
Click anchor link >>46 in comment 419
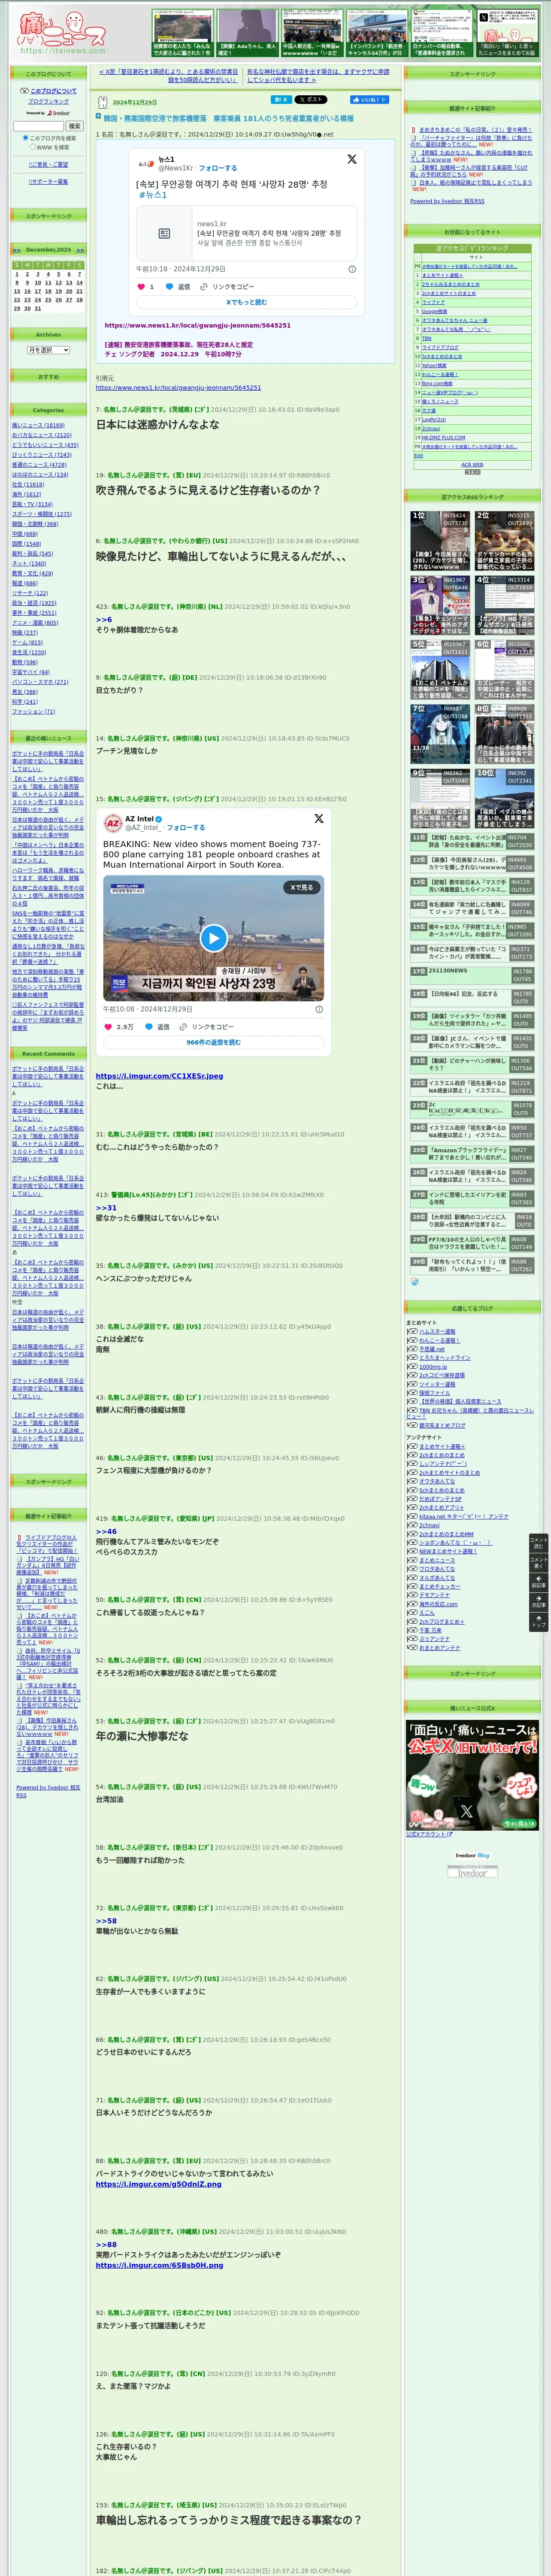click(x=106, y=1531)
